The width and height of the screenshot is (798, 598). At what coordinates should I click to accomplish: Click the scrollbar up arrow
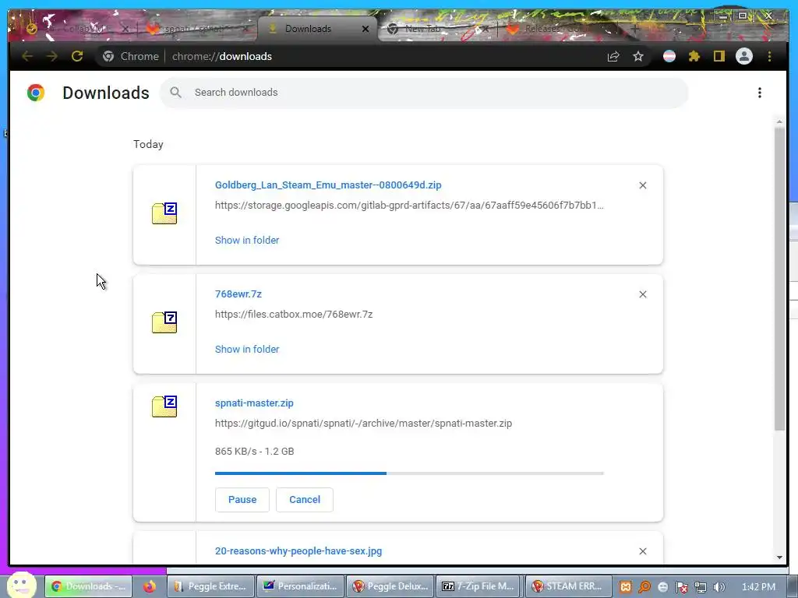click(x=779, y=122)
